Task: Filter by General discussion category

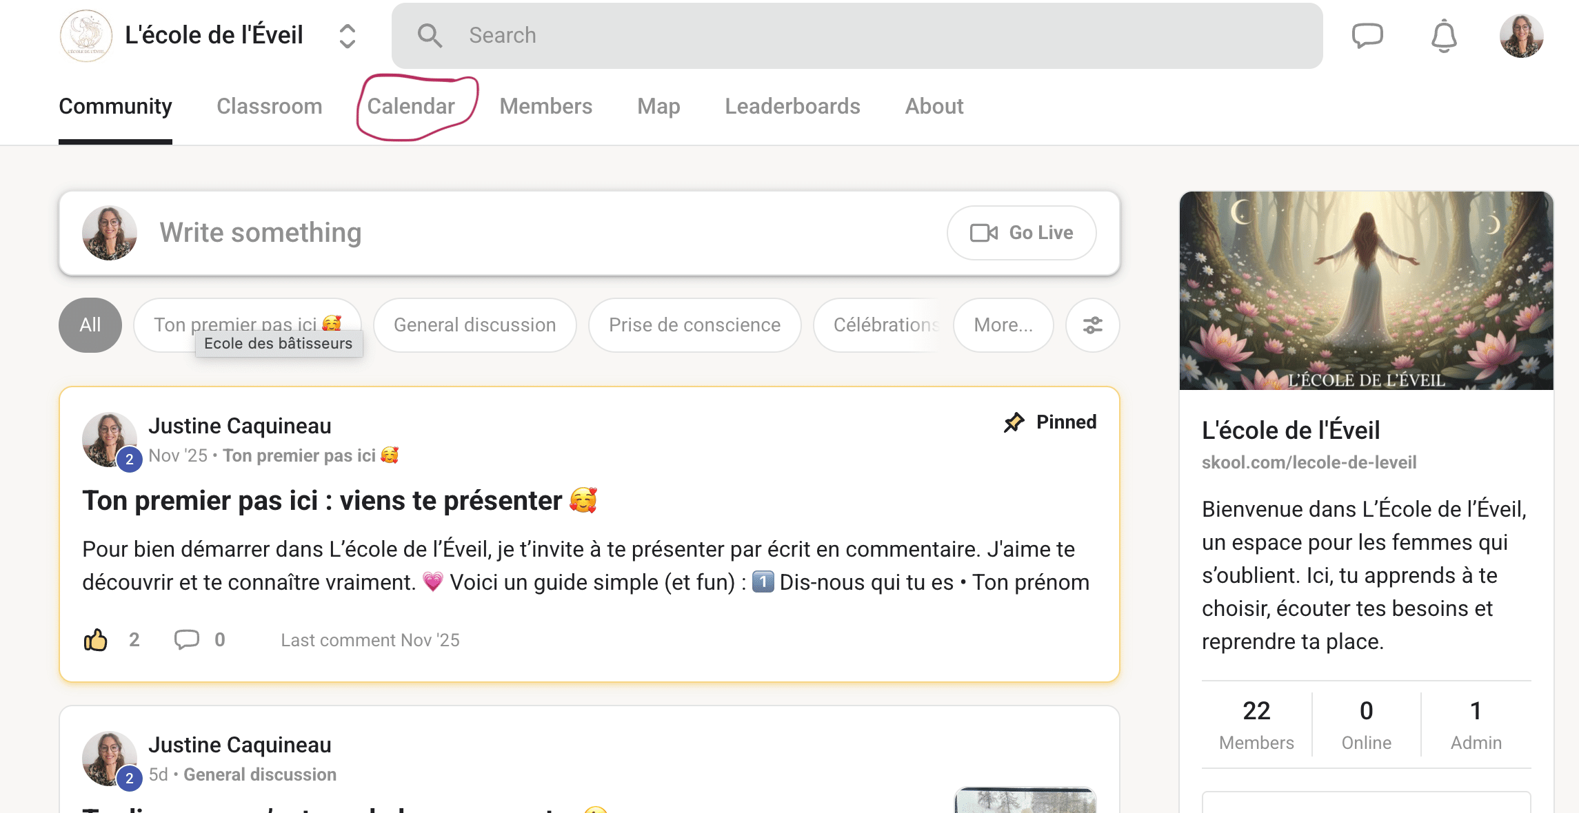Action: (474, 325)
